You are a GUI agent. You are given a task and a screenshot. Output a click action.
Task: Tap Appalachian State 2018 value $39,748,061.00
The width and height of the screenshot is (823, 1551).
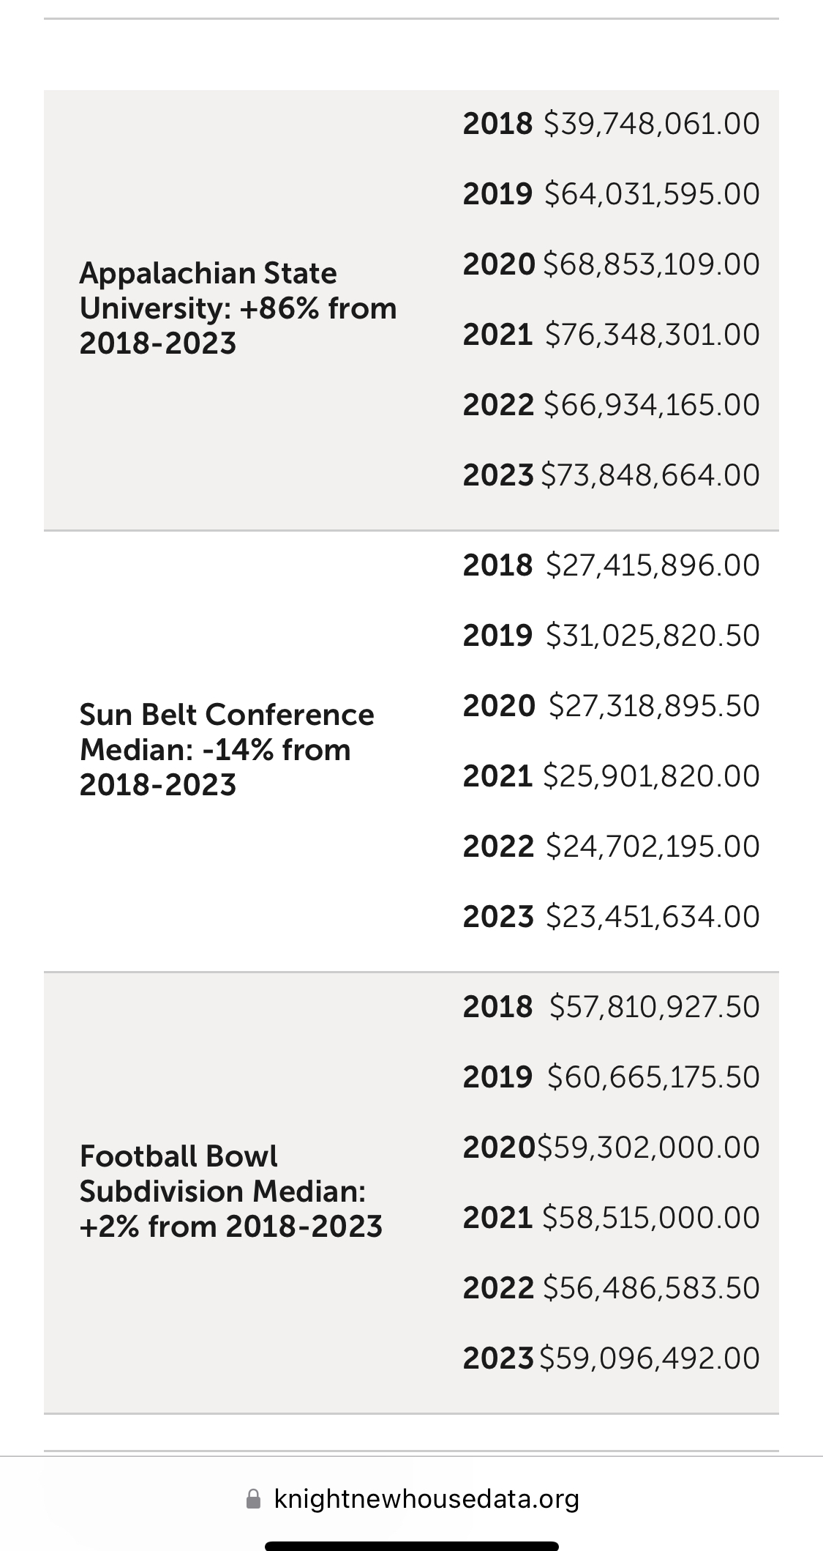[x=652, y=124]
